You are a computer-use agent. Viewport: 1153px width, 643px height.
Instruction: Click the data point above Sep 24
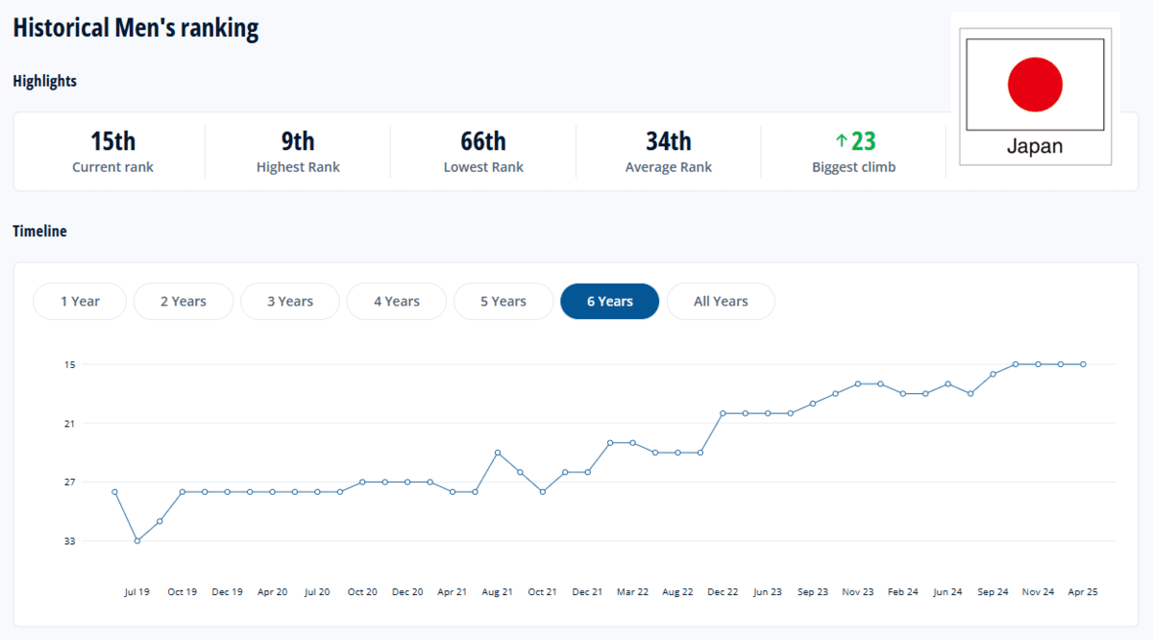pos(994,374)
